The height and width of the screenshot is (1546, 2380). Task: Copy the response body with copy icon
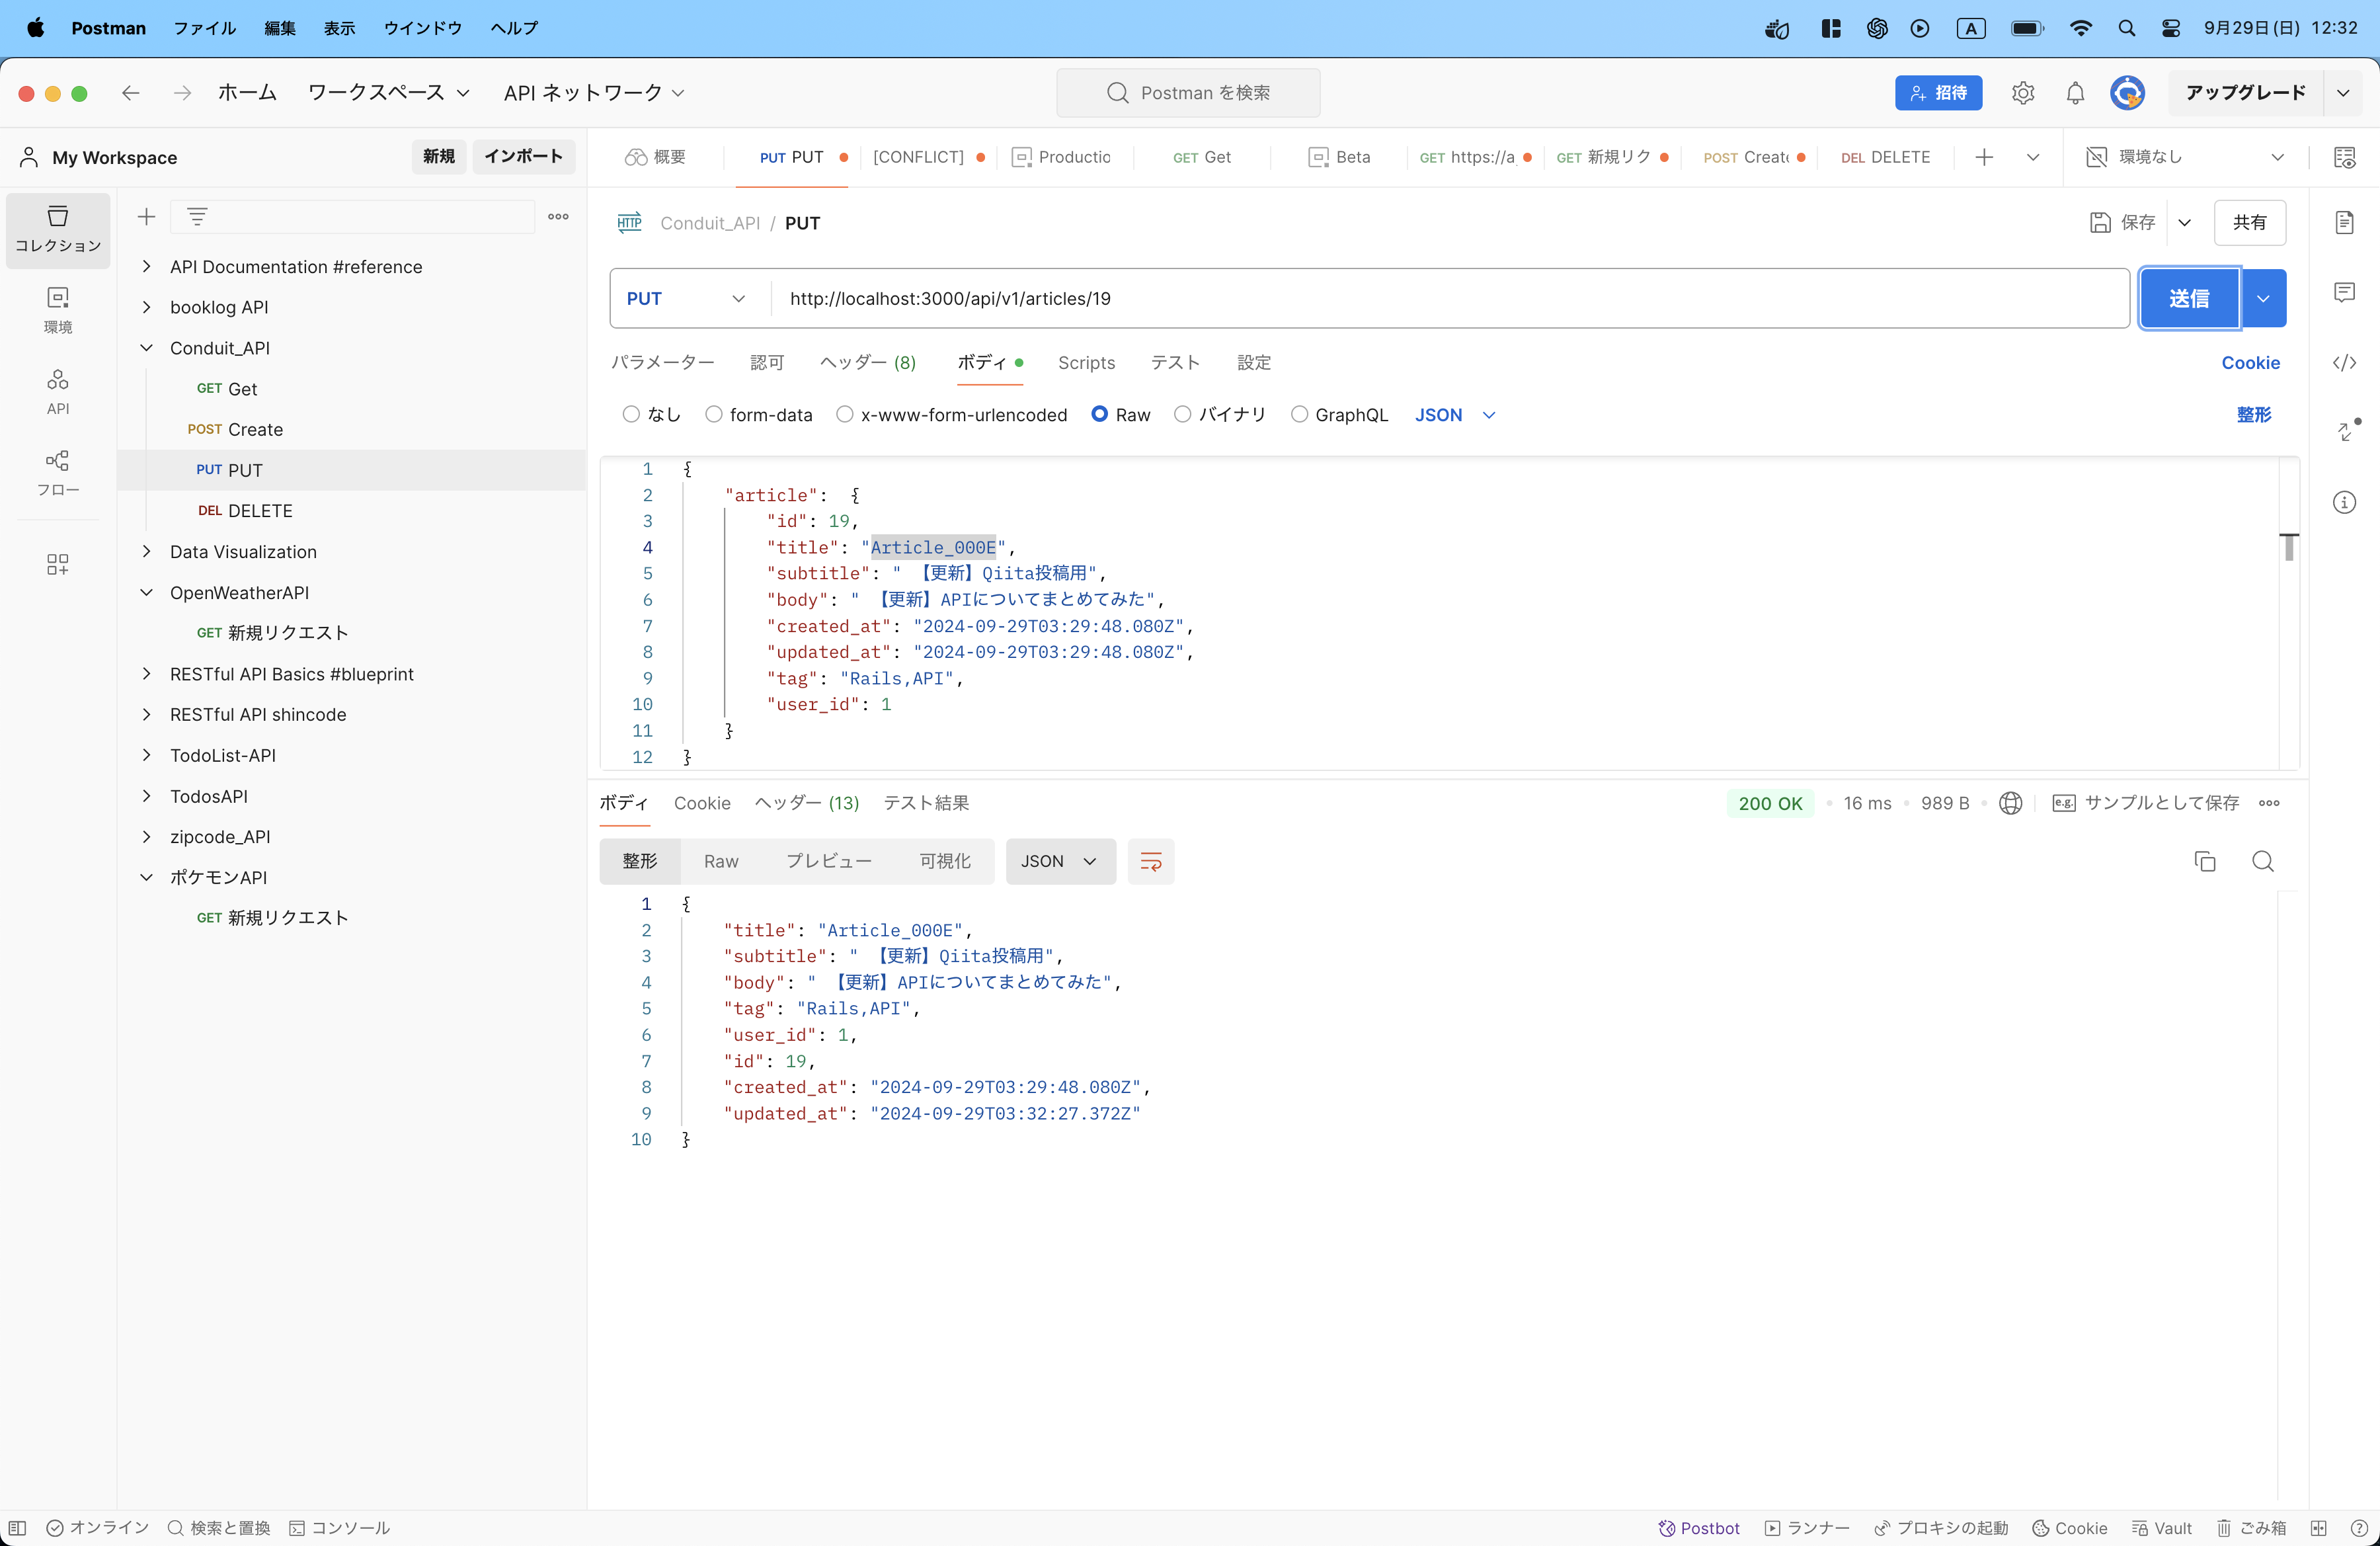tap(2204, 861)
